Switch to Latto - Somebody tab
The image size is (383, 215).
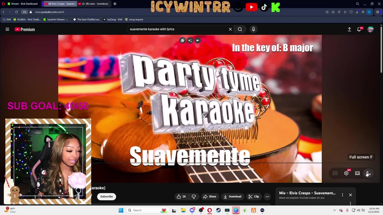tap(94, 4)
